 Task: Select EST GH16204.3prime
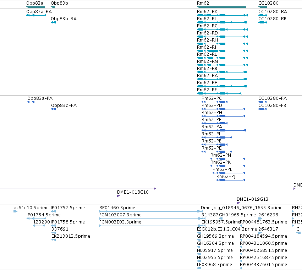click(198, 247)
